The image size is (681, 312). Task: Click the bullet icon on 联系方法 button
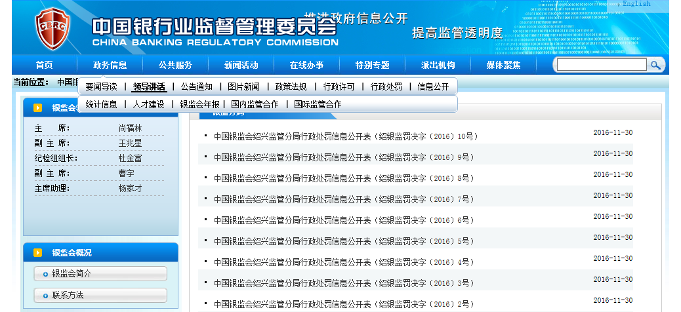[x=45, y=296]
